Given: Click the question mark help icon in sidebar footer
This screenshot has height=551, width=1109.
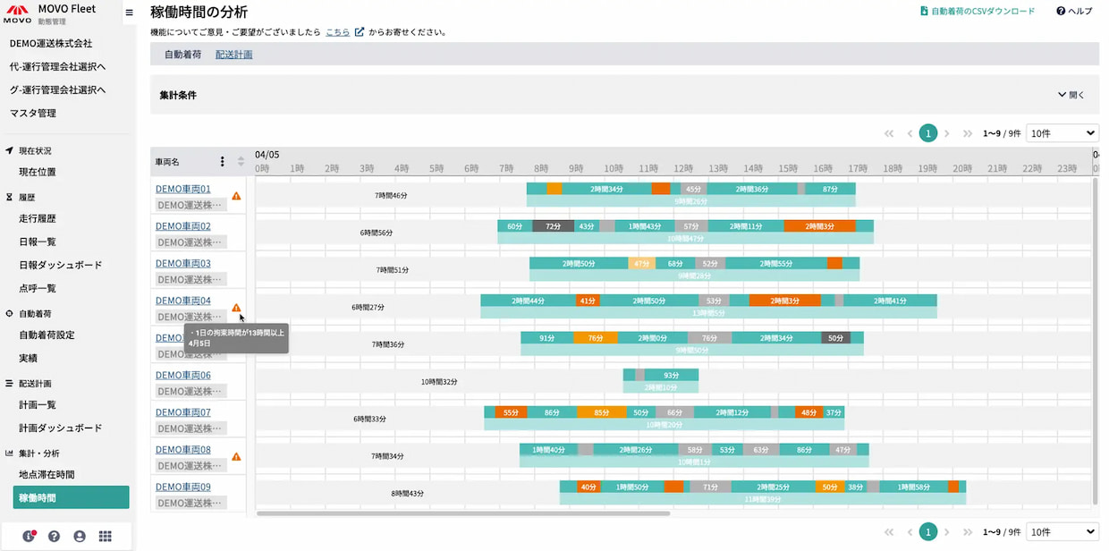Looking at the screenshot, I should coord(54,536).
